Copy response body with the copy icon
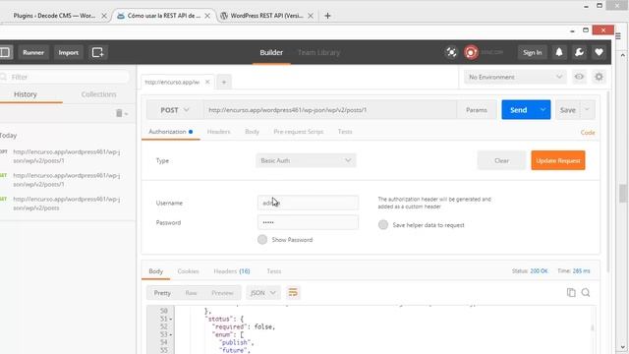Viewport: 629px width, 354px height. click(x=571, y=293)
